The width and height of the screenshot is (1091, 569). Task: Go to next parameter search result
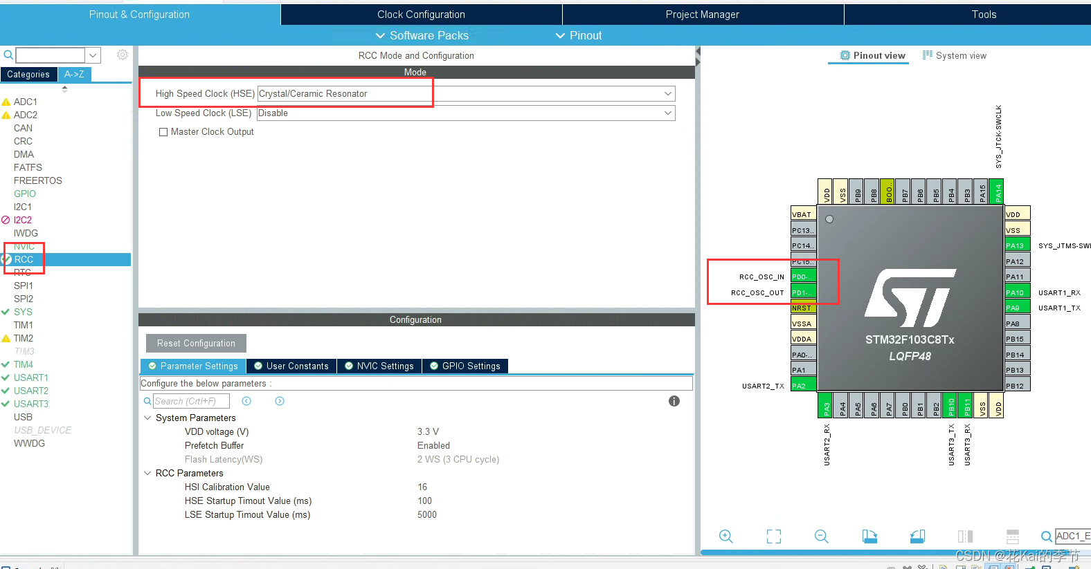(280, 401)
